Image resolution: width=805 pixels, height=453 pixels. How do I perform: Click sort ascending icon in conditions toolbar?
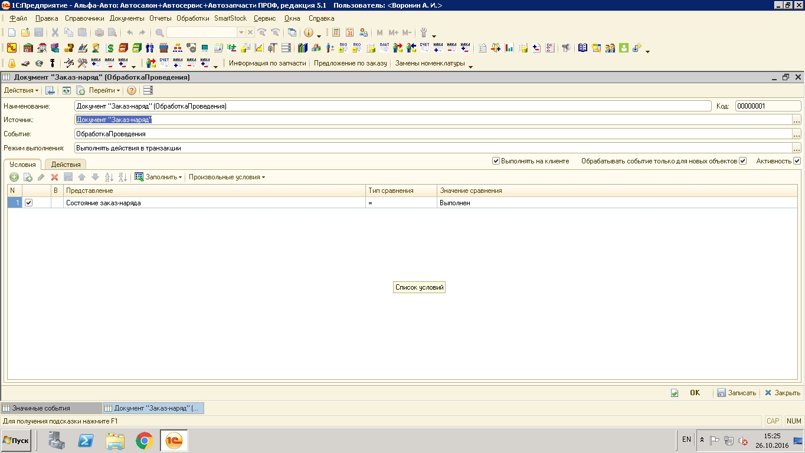pos(109,177)
